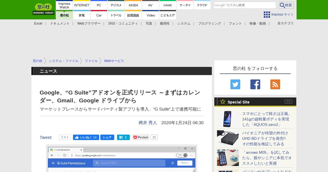This screenshot has width=328, height=172.
Task: Open the G Suite Marketplace screenshot image
Action: click(x=122, y=159)
